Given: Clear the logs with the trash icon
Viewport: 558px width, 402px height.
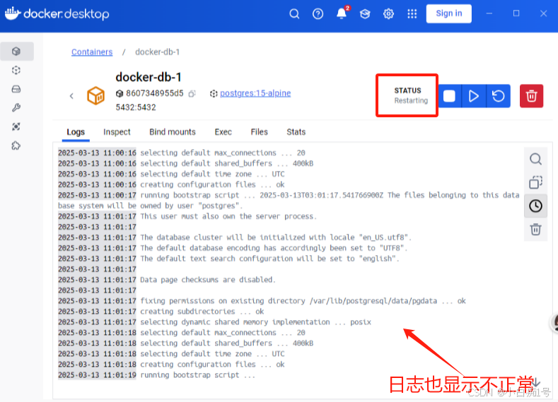Looking at the screenshot, I should coord(535,229).
